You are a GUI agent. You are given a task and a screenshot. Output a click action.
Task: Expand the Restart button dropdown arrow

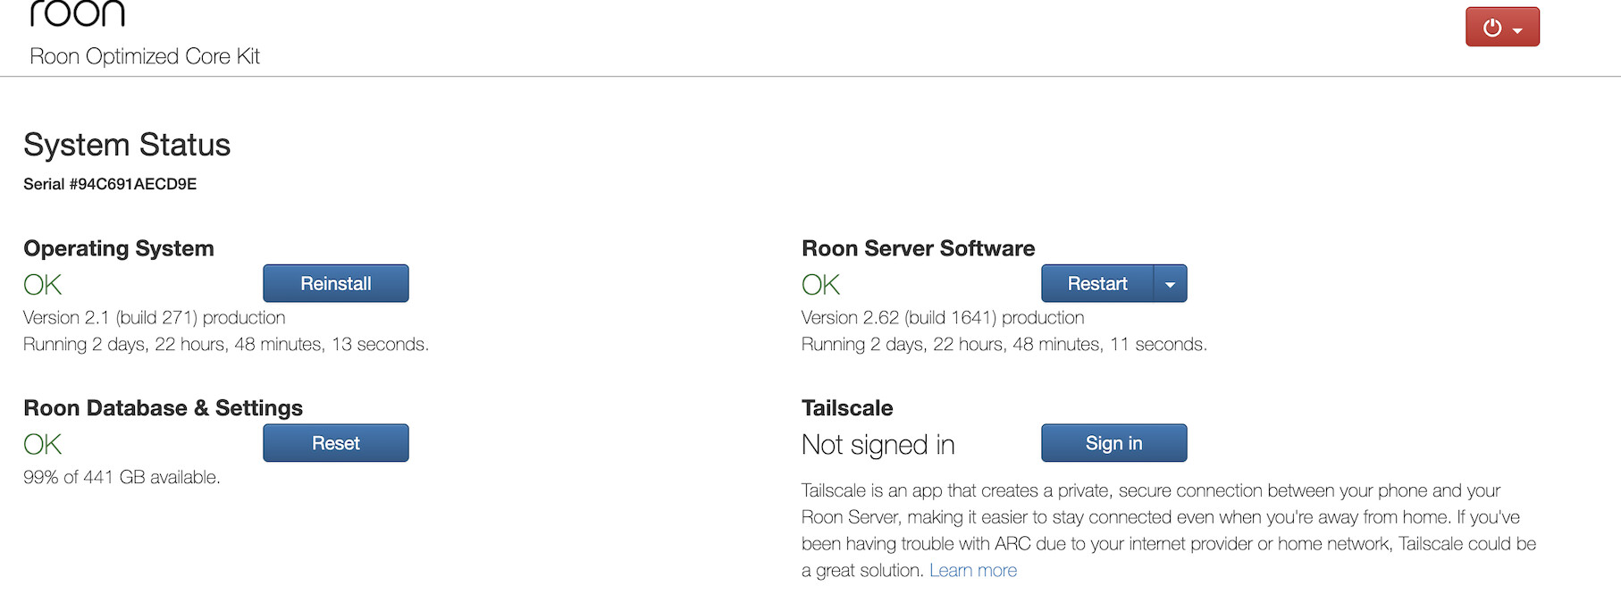point(1170,284)
